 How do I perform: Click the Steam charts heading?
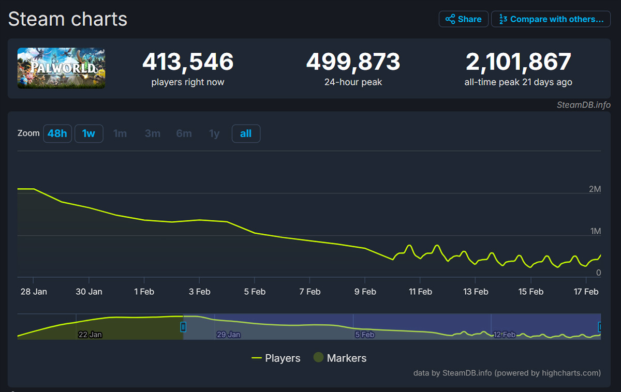click(68, 19)
